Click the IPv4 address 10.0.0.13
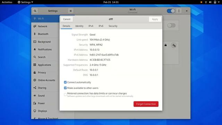This screenshot has width=222, height=125. (94, 50)
